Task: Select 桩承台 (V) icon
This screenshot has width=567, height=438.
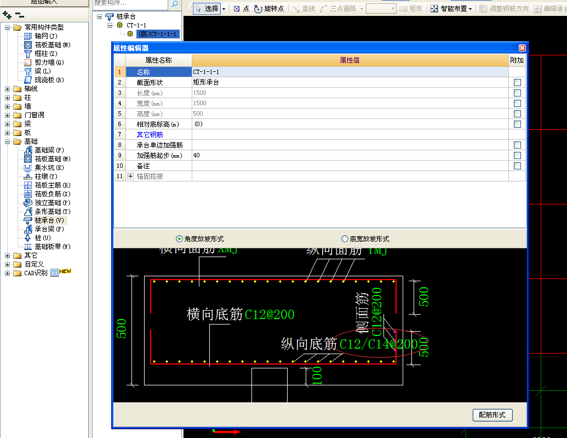Action: [x=28, y=220]
